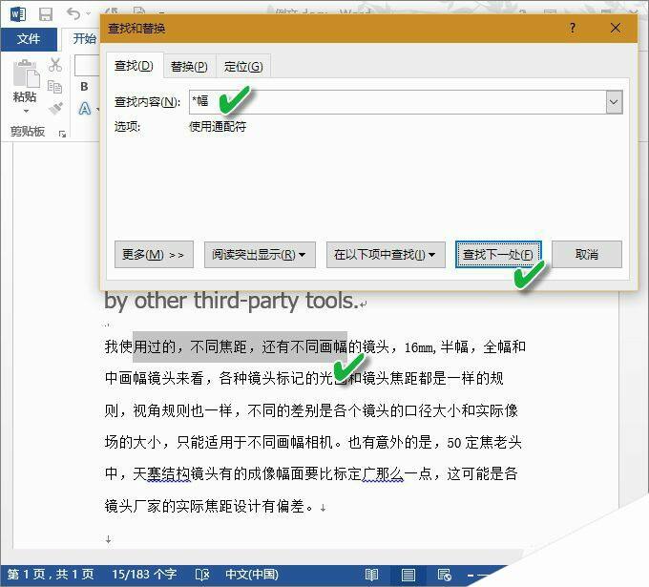Switch to read mode view icon

[371, 575]
